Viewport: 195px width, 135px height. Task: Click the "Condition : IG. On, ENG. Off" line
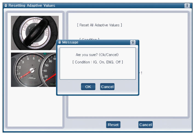click(x=97, y=62)
